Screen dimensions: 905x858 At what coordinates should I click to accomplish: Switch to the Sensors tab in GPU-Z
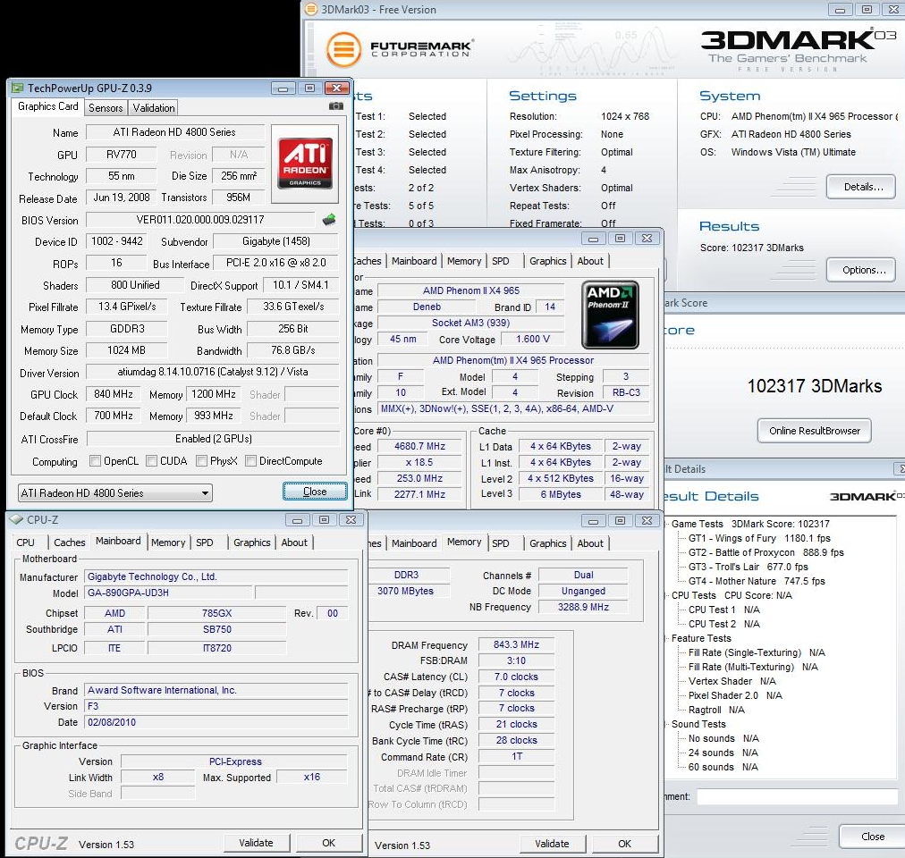(106, 107)
